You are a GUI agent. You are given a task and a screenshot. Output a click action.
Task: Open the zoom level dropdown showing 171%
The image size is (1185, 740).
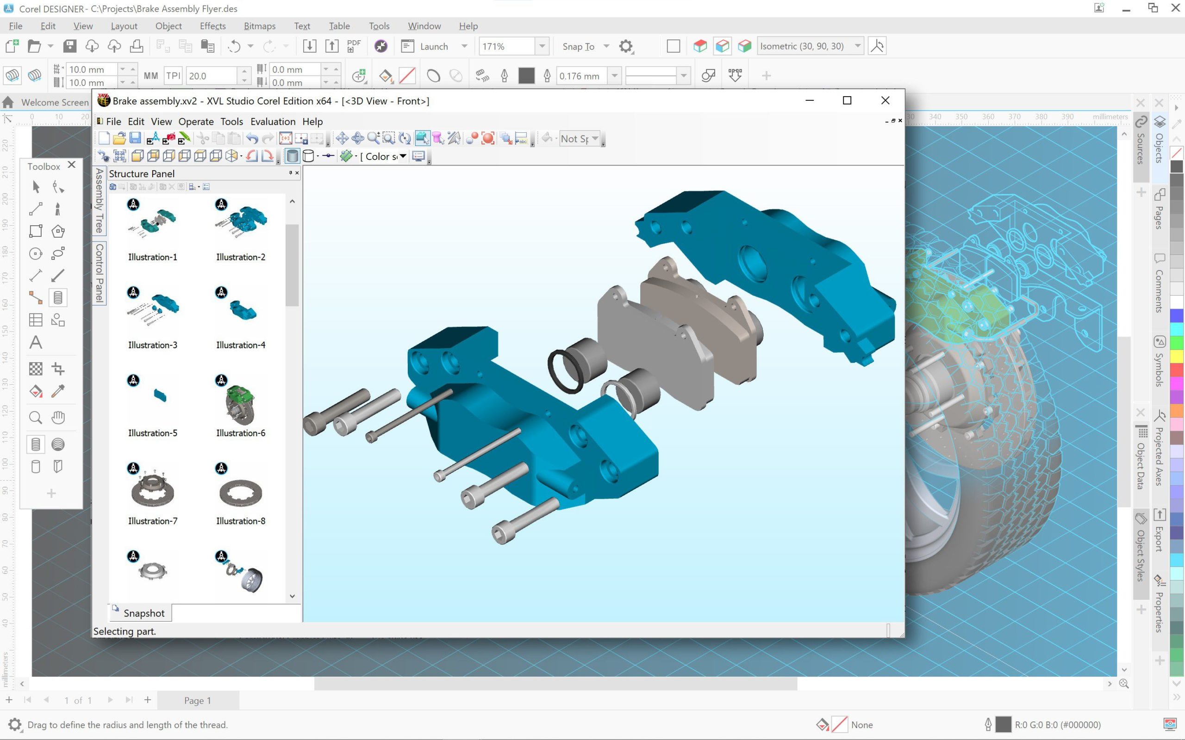pos(542,45)
